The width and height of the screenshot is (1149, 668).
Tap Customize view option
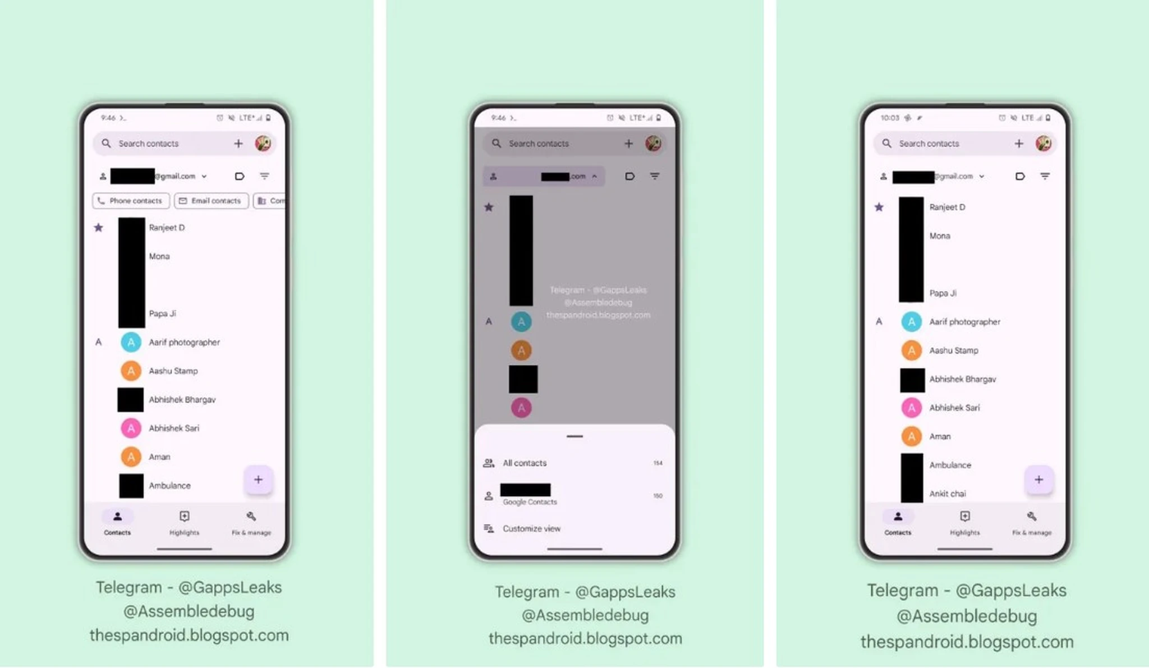tap(531, 527)
